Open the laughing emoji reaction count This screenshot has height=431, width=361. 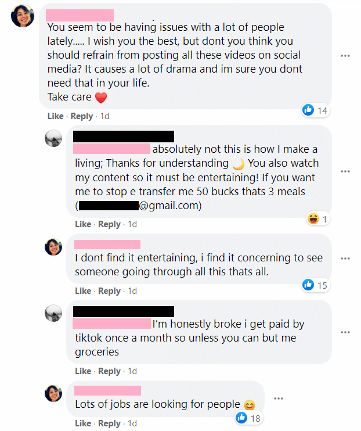(317, 219)
